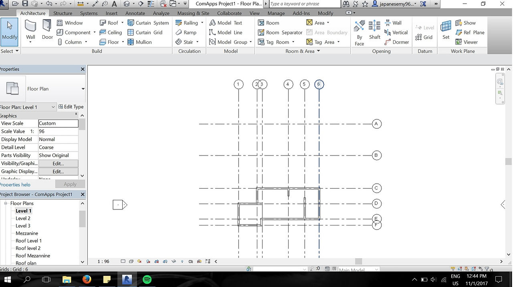Click the View Scale Custom value field

coord(59,124)
